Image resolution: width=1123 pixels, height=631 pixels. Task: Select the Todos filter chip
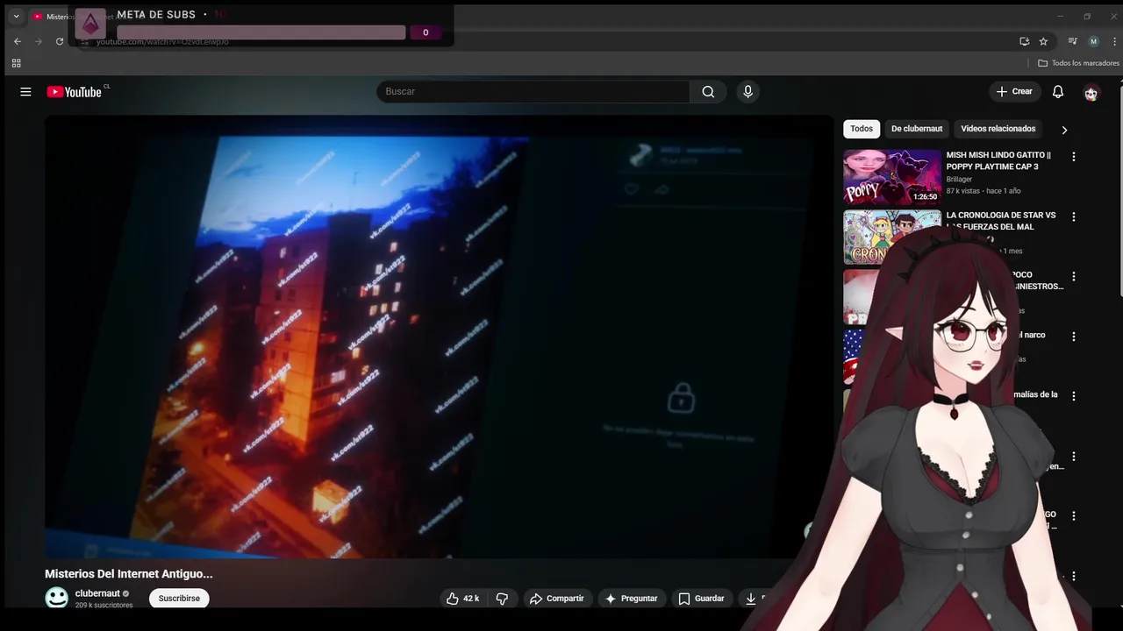862,129
